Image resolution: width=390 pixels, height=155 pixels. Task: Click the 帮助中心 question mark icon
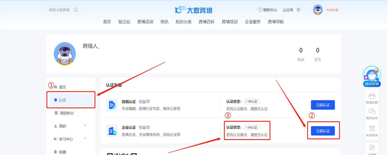pos(260,10)
